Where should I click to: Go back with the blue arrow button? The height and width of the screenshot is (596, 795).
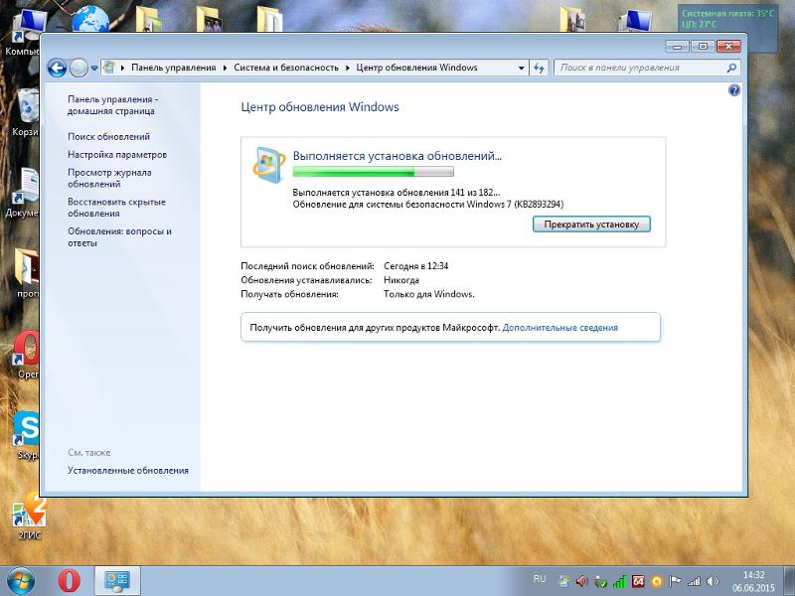(57, 68)
